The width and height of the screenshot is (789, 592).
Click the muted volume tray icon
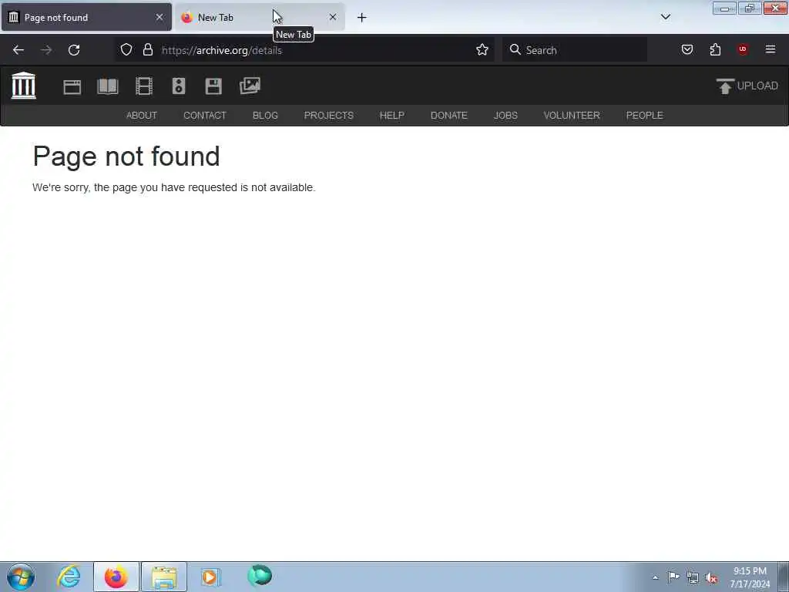click(x=711, y=578)
